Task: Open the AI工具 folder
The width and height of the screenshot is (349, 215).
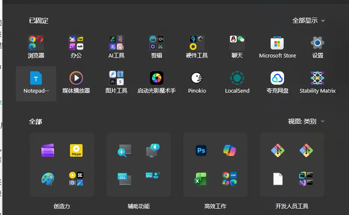Action: tap(116, 47)
